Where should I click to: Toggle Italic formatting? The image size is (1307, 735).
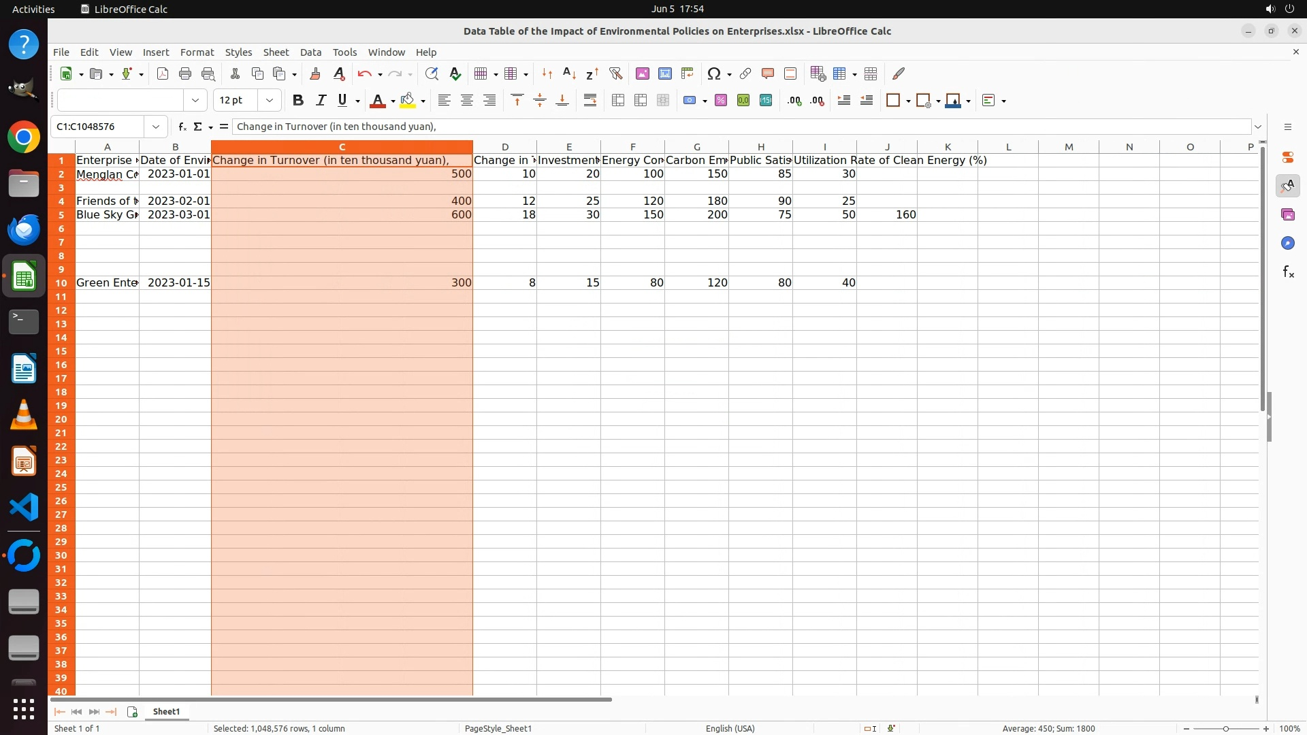[321, 101]
